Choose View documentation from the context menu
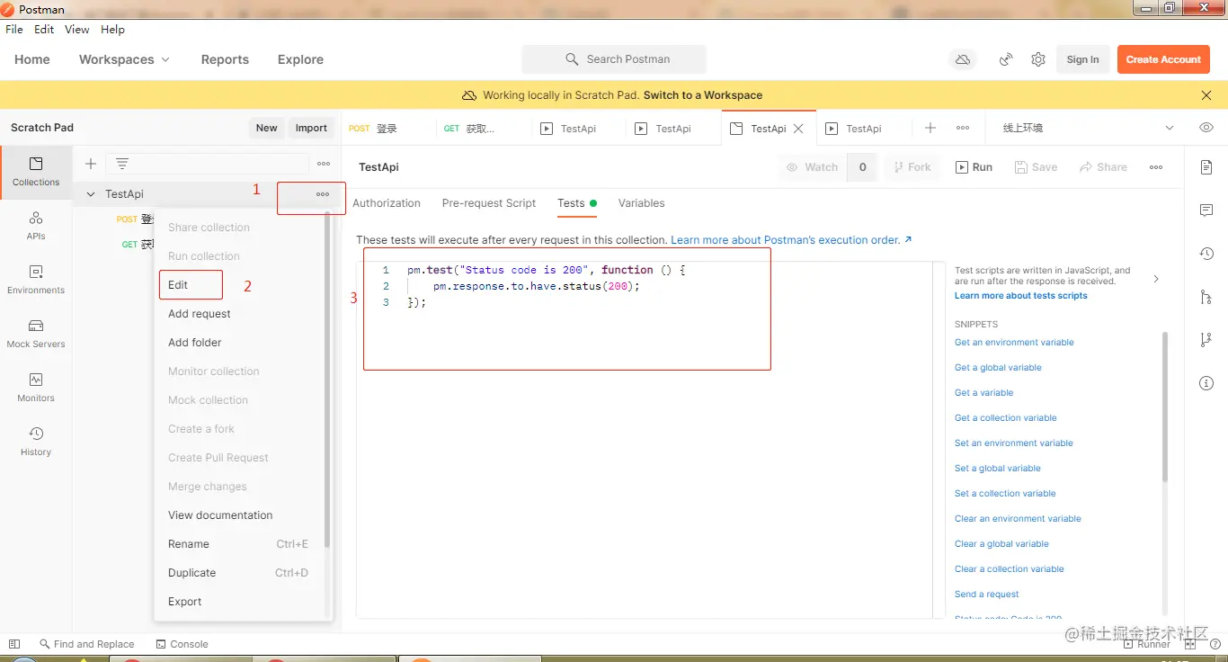The image size is (1228, 662). coord(220,515)
